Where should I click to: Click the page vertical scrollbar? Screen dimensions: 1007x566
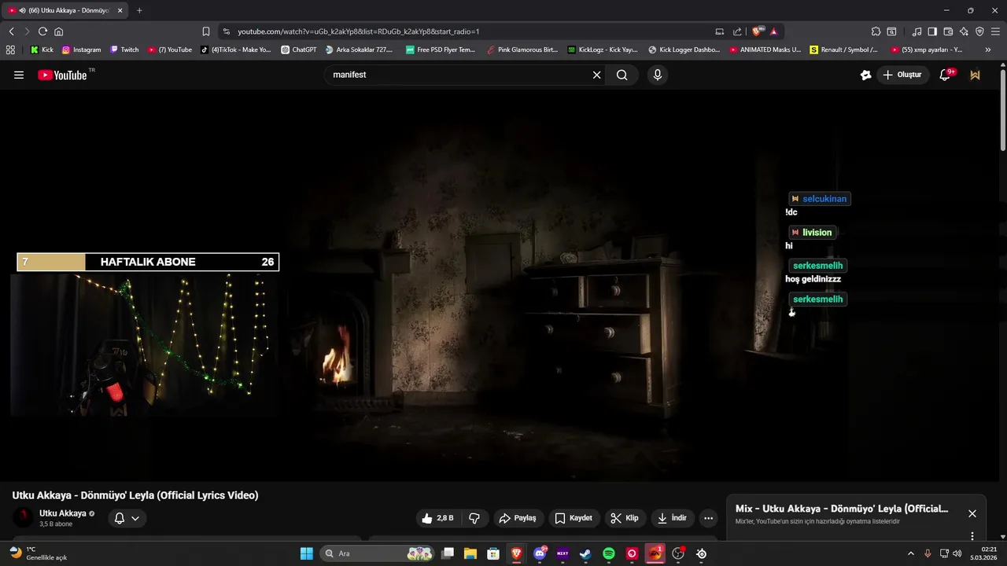point(1003,110)
